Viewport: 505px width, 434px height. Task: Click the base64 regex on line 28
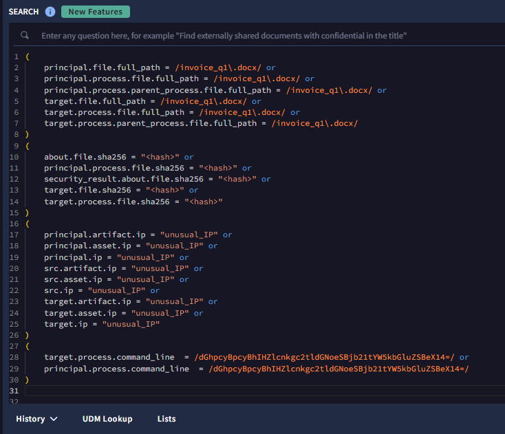pyautogui.click(x=325, y=358)
